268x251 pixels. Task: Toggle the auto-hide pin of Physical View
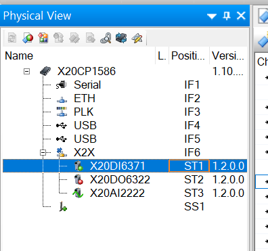click(x=227, y=16)
